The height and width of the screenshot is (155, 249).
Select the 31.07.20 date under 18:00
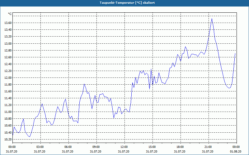[180, 152]
